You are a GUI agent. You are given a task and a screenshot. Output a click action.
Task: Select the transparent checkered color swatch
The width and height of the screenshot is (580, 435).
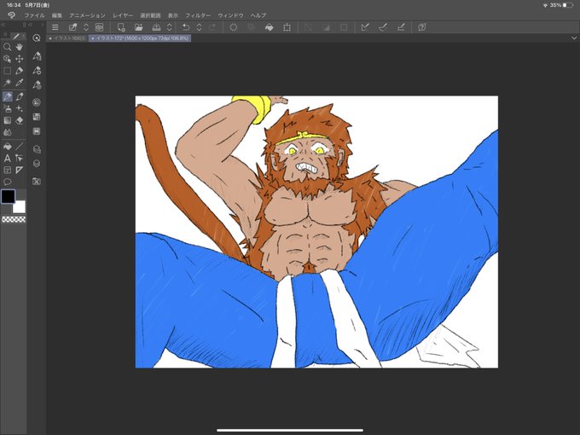point(14,220)
